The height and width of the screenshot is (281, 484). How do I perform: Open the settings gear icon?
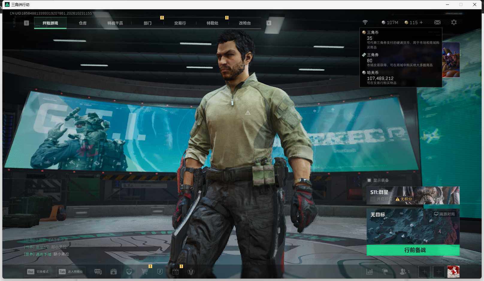pyautogui.click(x=454, y=22)
